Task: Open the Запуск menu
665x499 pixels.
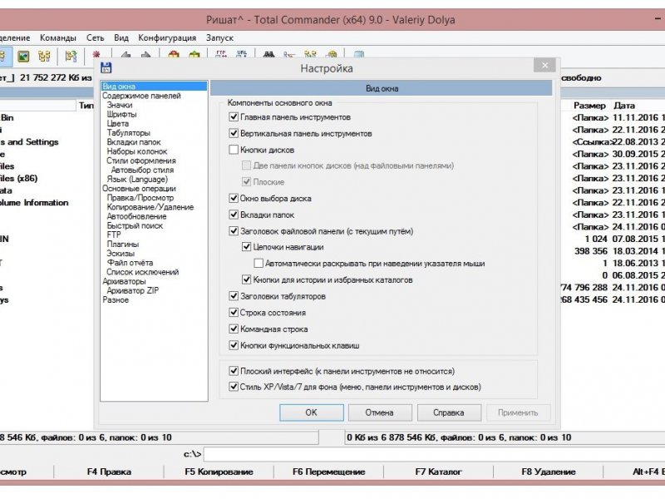Action: pyautogui.click(x=219, y=37)
